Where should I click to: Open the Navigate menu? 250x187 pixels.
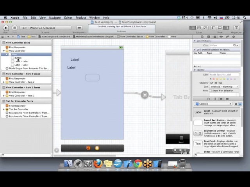[x=55, y=18]
